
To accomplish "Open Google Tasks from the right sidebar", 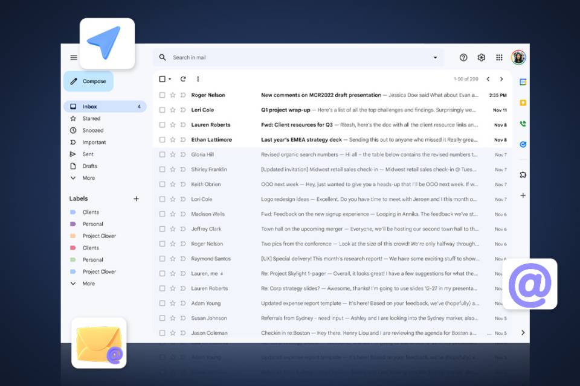I will [523, 144].
